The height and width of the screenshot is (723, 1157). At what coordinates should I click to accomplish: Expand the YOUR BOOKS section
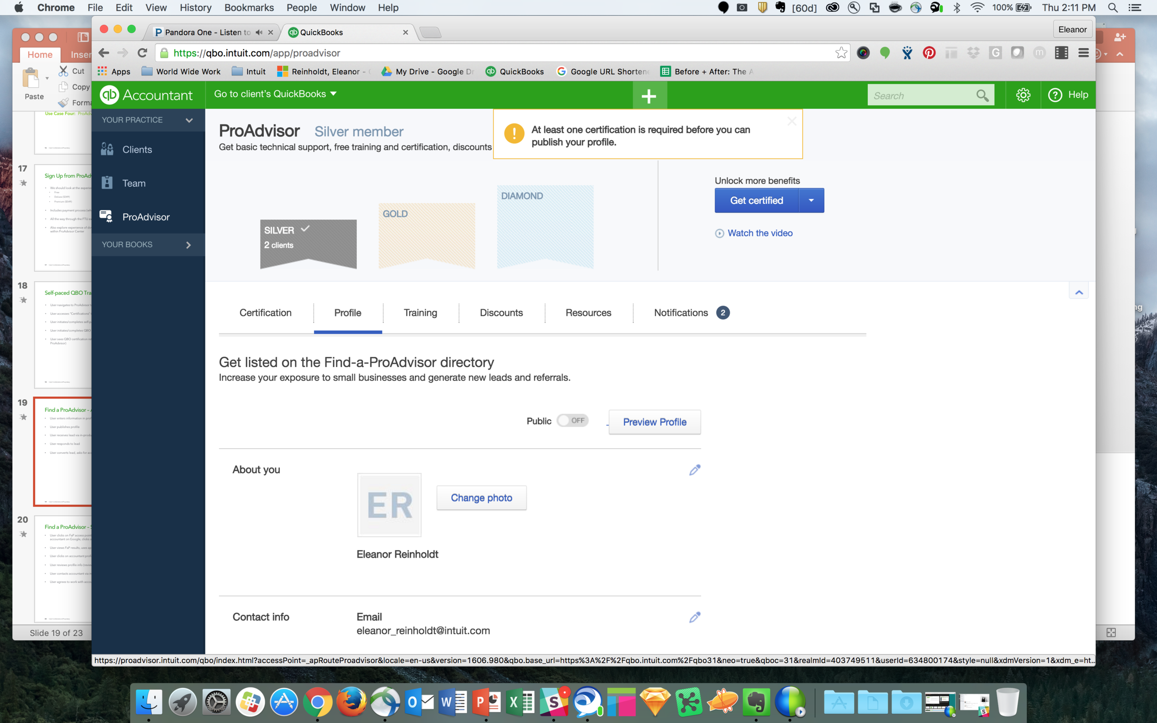coord(188,245)
